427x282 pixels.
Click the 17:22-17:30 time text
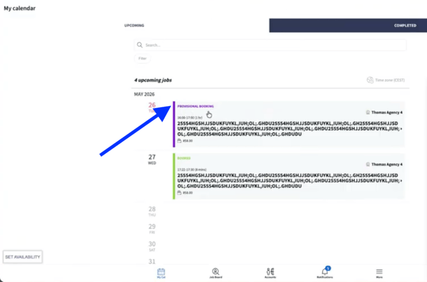(192, 170)
